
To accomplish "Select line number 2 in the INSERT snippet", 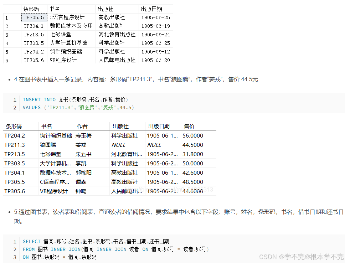I will (15, 107).
